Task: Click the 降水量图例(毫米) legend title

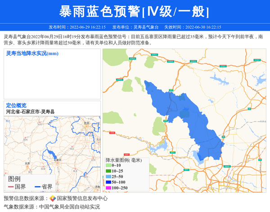Action: (124, 160)
